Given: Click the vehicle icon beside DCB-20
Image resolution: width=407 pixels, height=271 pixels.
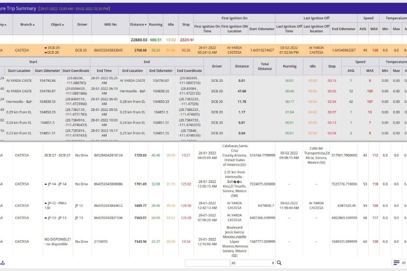Looking at the screenshot, I should tap(46, 48).
